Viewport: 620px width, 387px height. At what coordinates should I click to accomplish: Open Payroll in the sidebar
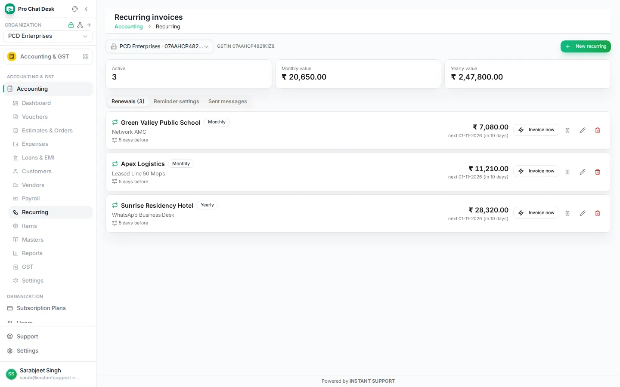[x=51, y=199]
